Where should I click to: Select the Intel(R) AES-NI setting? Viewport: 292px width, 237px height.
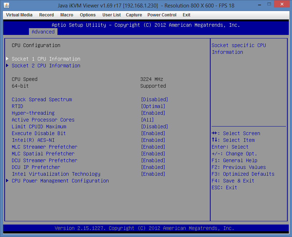(33, 140)
